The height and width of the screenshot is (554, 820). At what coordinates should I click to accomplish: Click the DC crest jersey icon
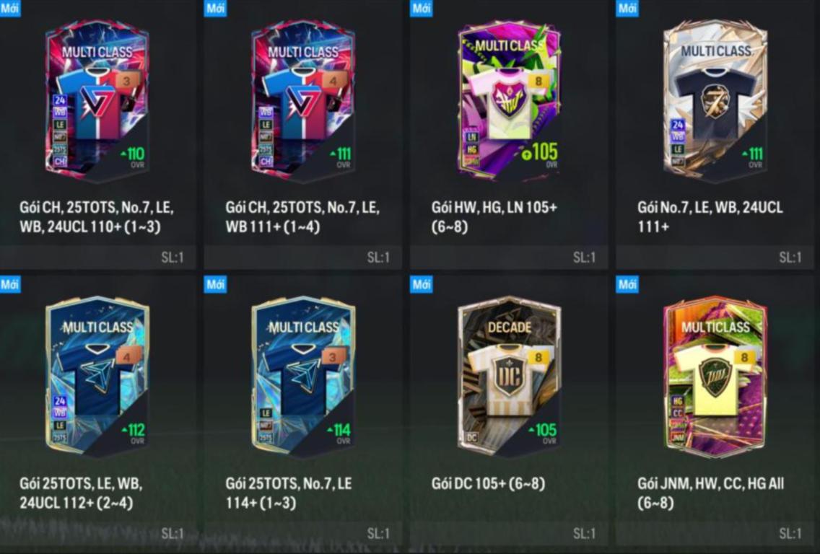[x=509, y=379]
